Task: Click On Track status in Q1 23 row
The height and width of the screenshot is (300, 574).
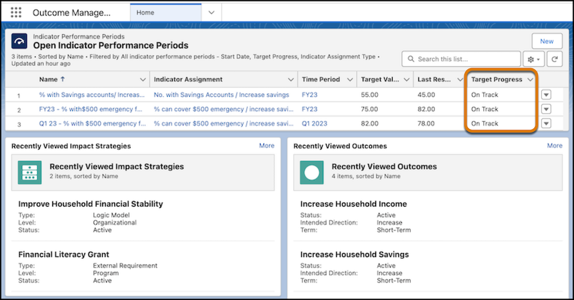Action: click(x=484, y=124)
